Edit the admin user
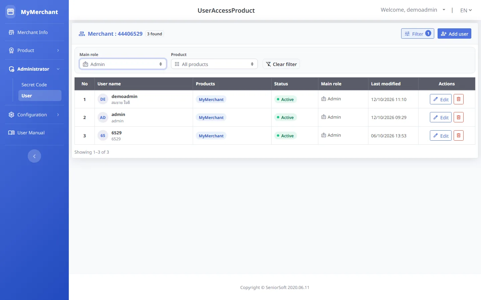Screen dimensions: 481x300 [x=441, y=117]
